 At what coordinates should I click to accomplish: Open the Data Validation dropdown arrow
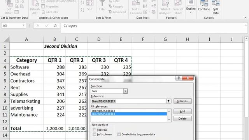point(149,12)
